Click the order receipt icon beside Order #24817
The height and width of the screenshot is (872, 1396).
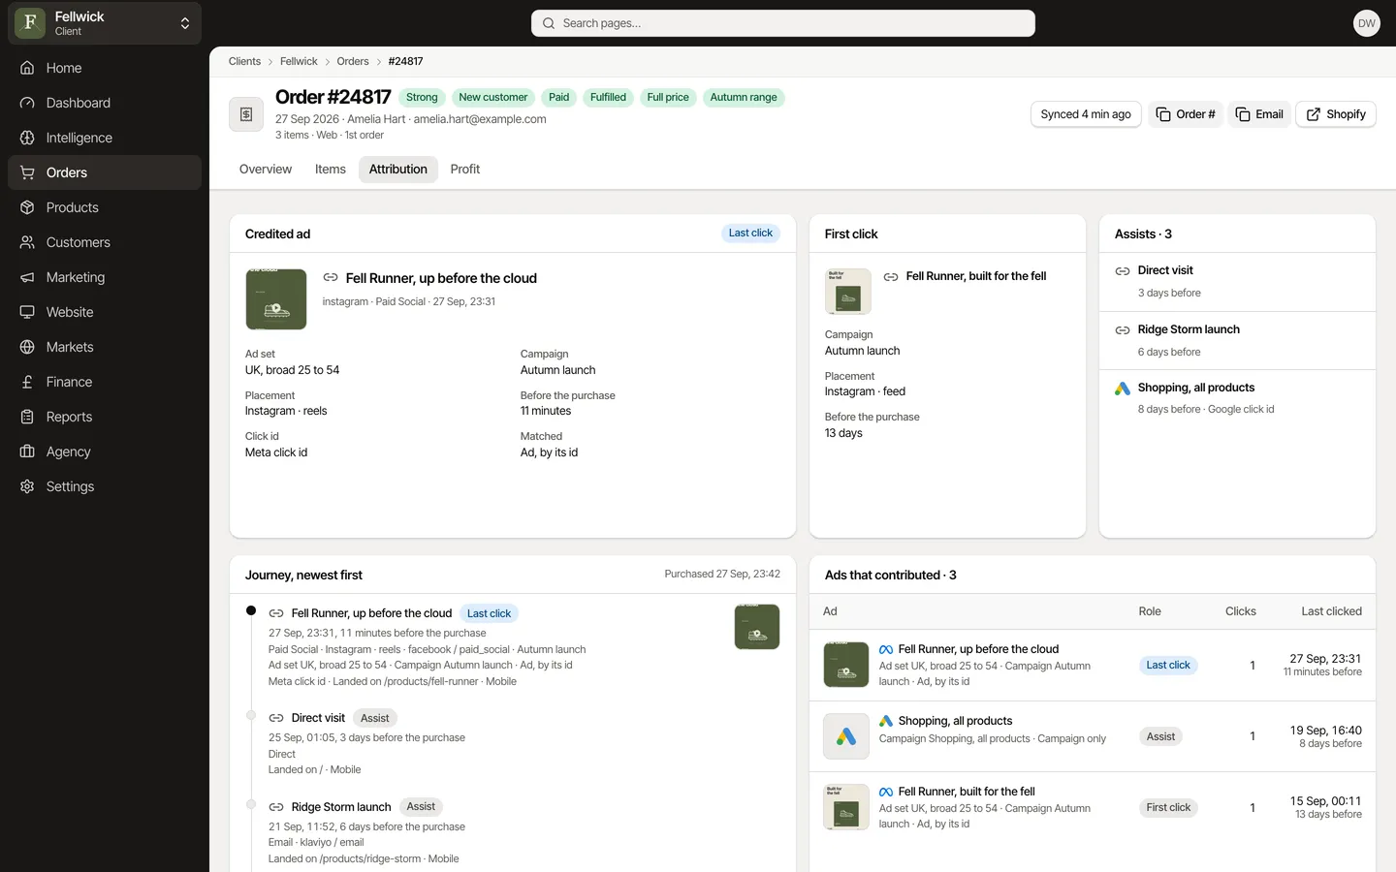[x=246, y=114]
